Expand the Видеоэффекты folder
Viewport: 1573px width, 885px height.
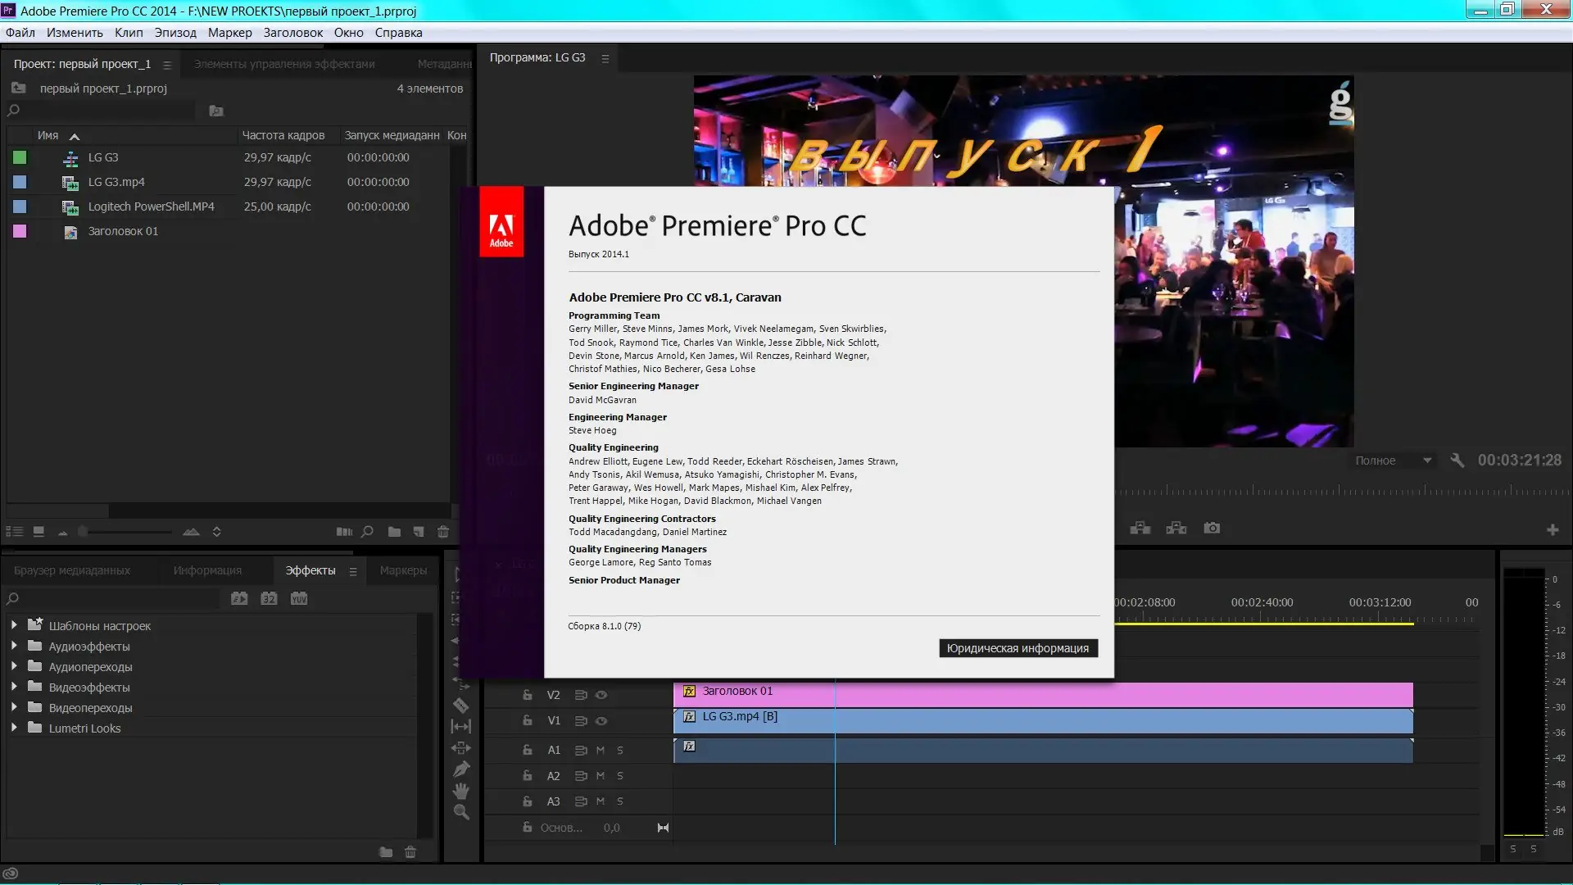tap(14, 687)
